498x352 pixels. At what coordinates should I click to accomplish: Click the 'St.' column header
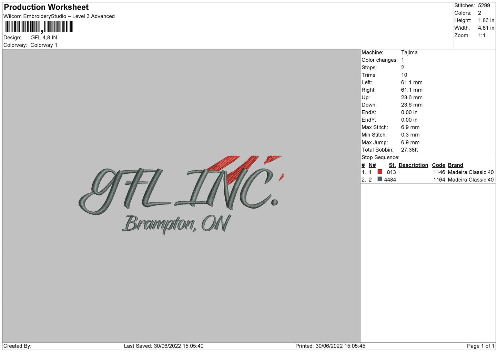(x=392, y=165)
